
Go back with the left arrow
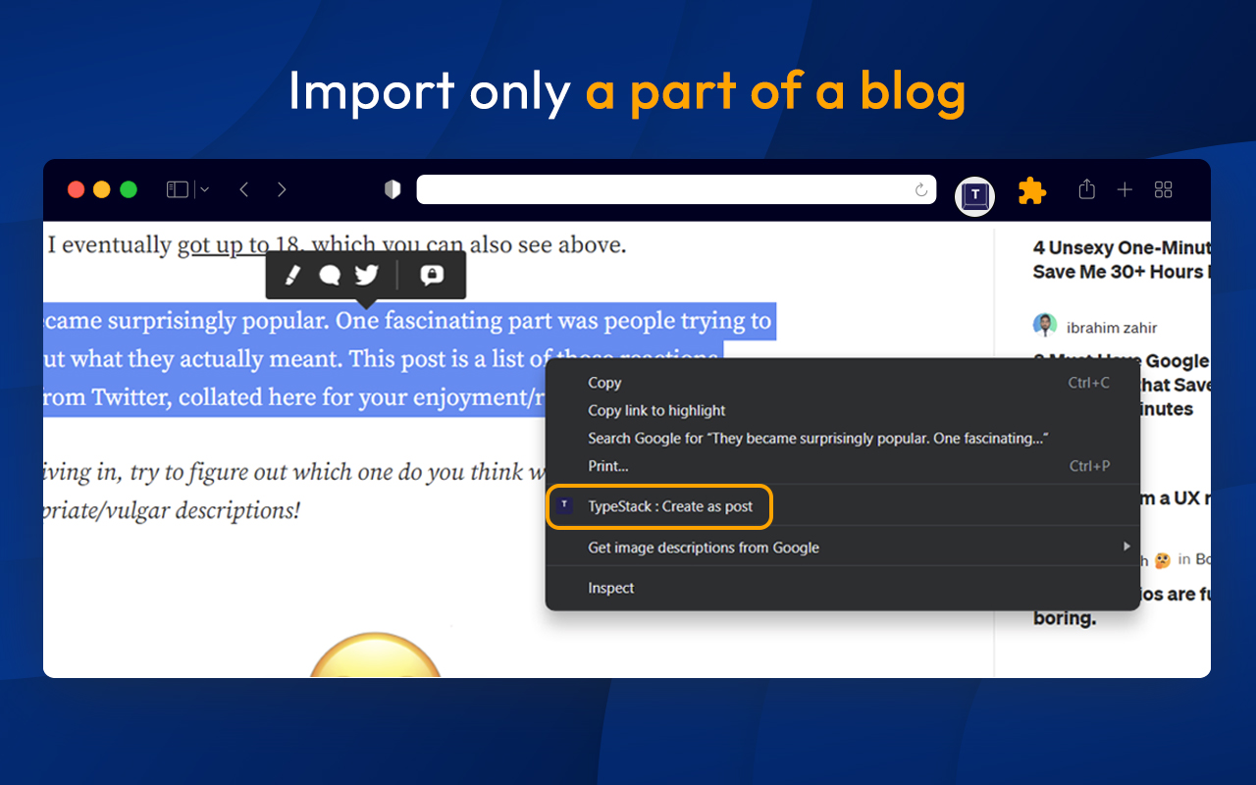click(x=244, y=189)
